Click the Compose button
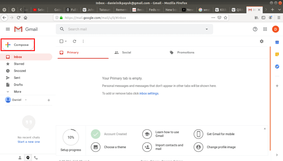The width and height of the screenshot is (283, 161). [18, 45]
